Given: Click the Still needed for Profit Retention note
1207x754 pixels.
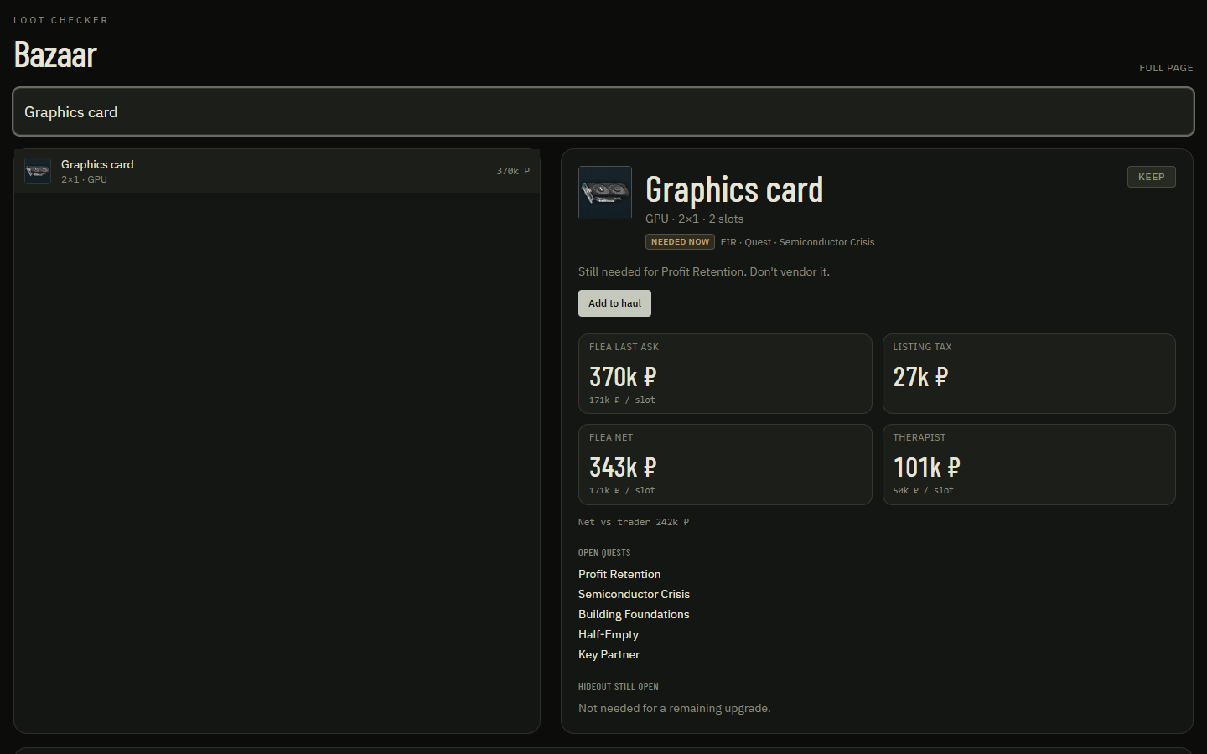Looking at the screenshot, I should point(704,271).
